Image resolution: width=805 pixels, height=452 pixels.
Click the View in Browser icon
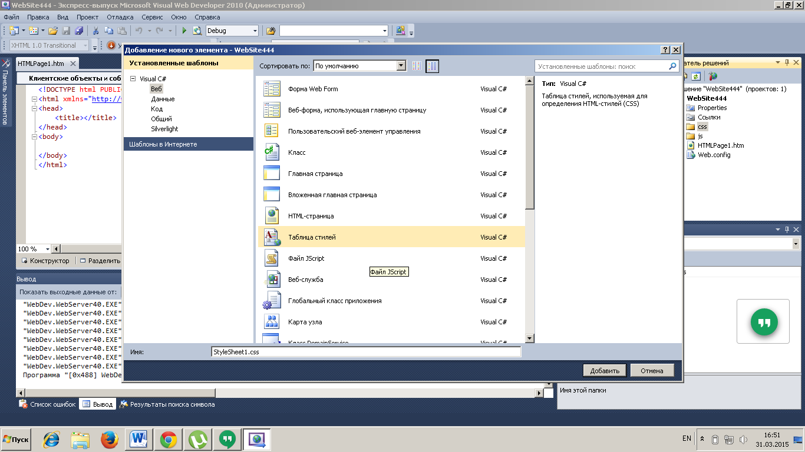click(197, 31)
